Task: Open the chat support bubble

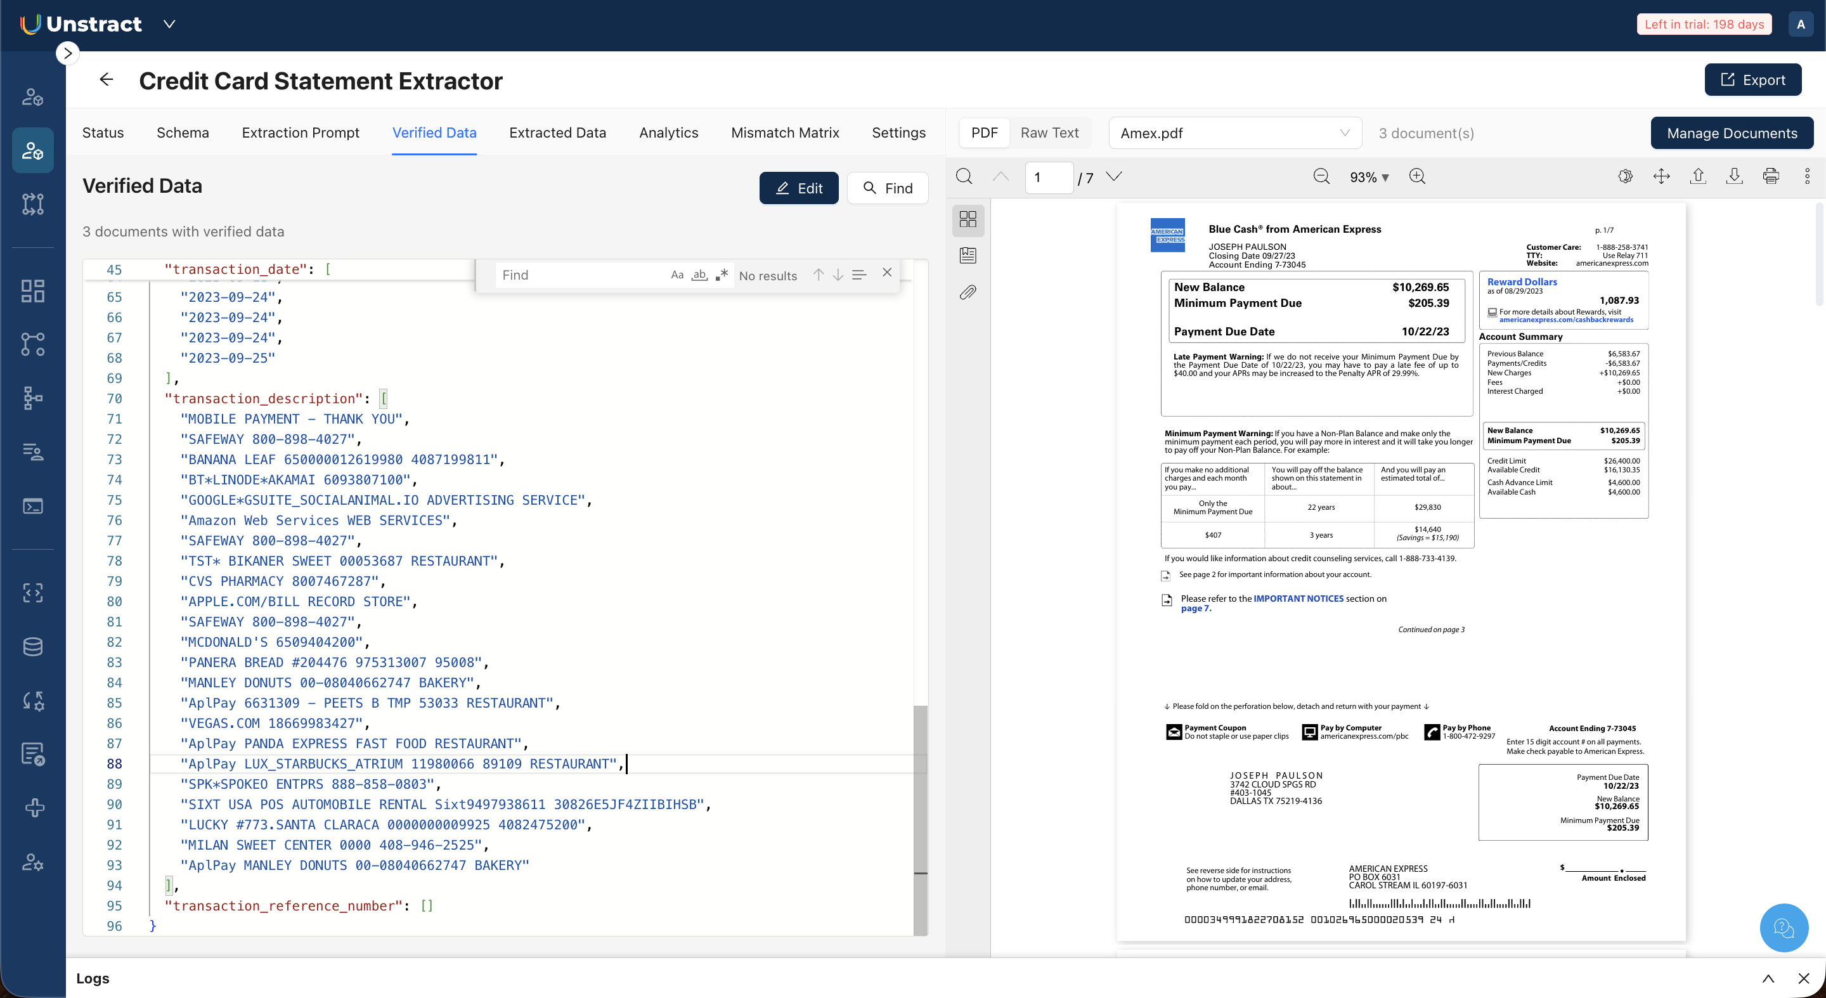Action: tap(1784, 927)
